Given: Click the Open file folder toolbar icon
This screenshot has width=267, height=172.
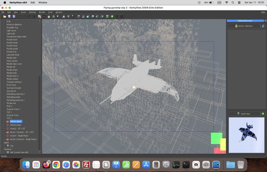Looking at the screenshot, I should [x=5, y=16].
